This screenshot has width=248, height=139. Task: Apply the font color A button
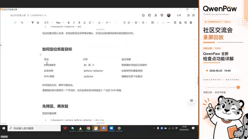point(99,23)
